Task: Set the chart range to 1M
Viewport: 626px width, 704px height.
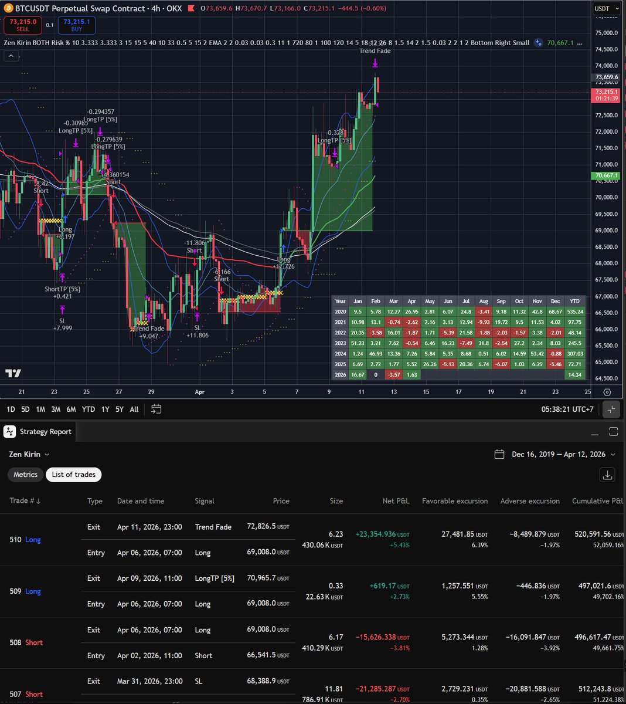Action: coord(40,409)
